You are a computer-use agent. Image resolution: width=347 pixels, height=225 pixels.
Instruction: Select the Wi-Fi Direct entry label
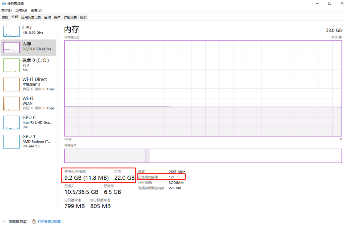pyautogui.click(x=34, y=79)
